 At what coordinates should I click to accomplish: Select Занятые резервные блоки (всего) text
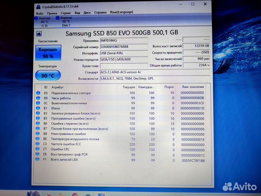coord(76,114)
